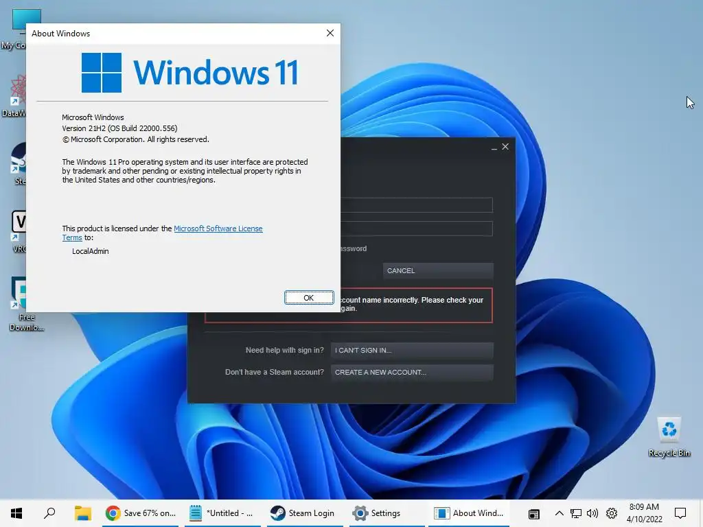
Task: Click I CAN'T SIGN IN button
Action: coord(412,351)
